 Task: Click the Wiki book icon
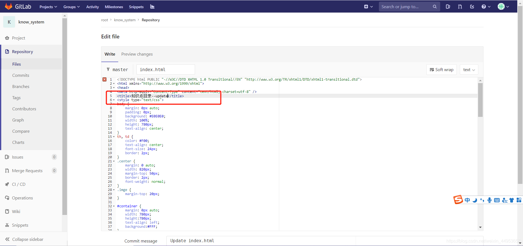[x=7, y=211]
